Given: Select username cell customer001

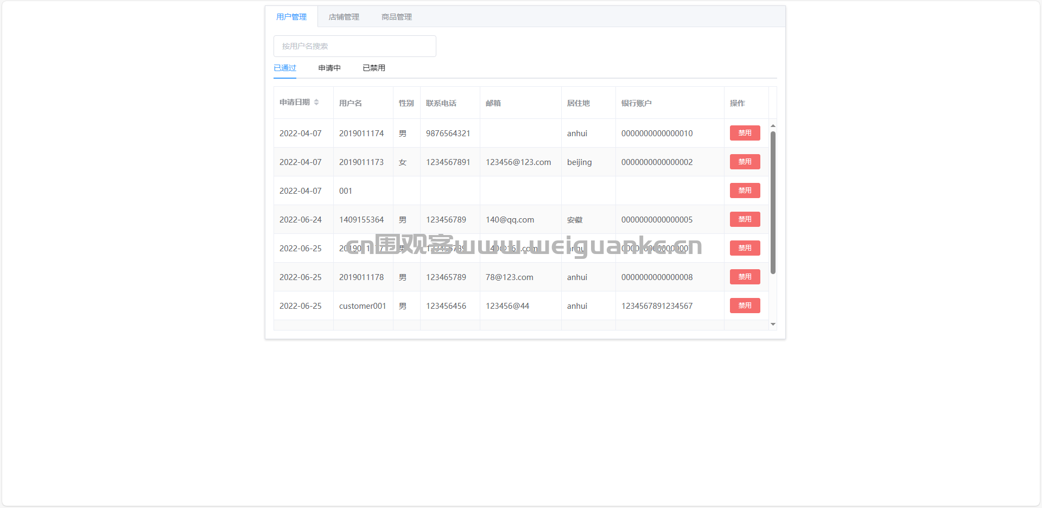Looking at the screenshot, I should click(x=363, y=306).
